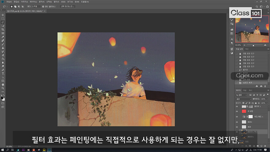The height and width of the screenshot is (152, 270).
Task: Click Create new layer icon
Action: 261,146
